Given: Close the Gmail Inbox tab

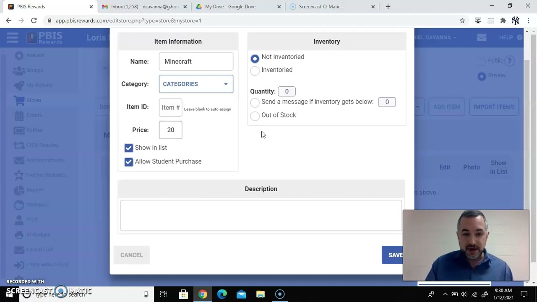Looking at the screenshot, I should pyautogui.click(x=185, y=7).
